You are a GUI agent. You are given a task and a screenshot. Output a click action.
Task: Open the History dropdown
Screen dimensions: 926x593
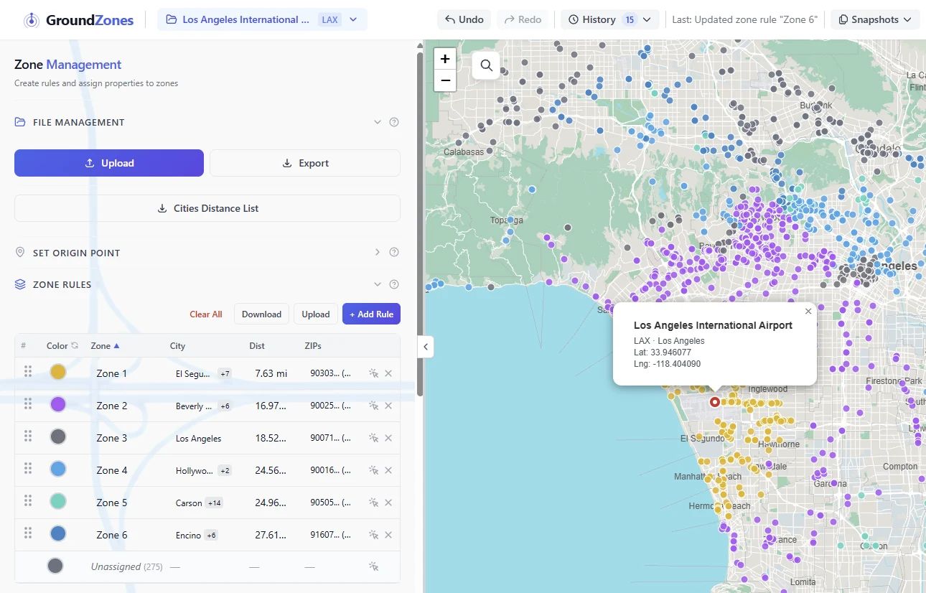coord(609,19)
